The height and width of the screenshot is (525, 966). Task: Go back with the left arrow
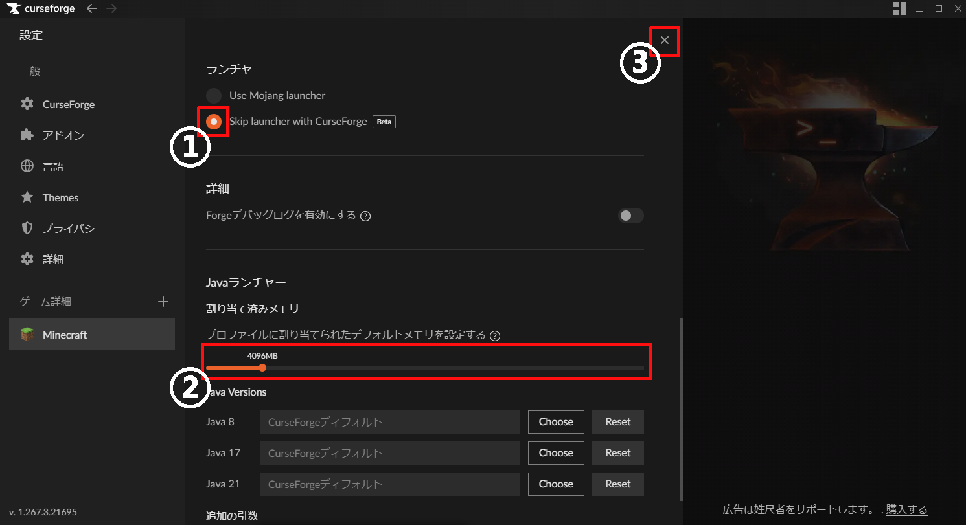(92, 9)
